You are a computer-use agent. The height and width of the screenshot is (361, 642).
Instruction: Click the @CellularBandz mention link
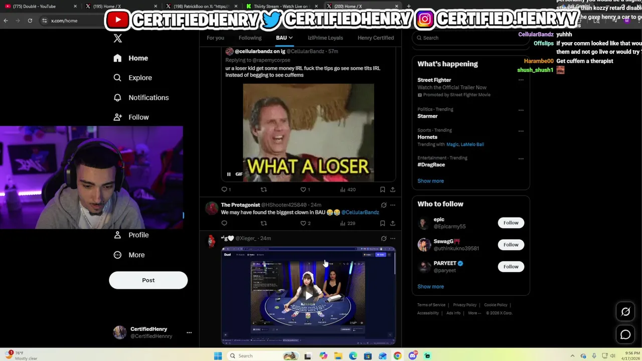[x=360, y=213]
